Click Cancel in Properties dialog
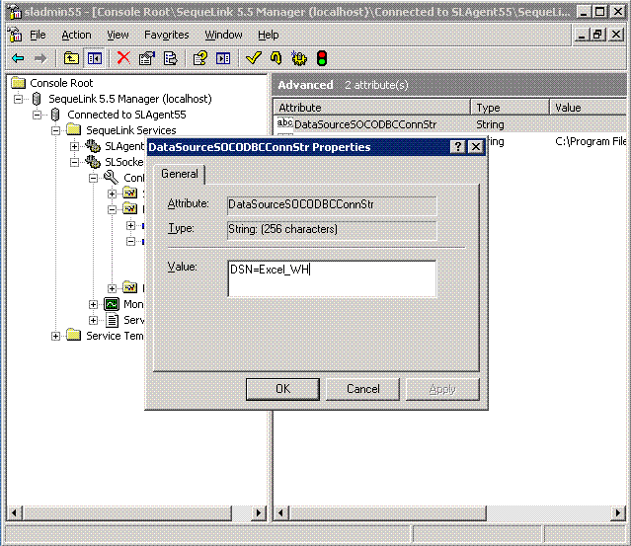The height and width of the screenshot is (546, 631). point(362,389)
